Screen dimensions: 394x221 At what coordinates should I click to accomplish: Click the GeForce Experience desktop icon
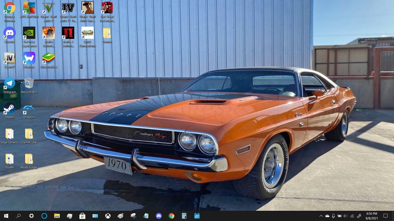(29, 33)
